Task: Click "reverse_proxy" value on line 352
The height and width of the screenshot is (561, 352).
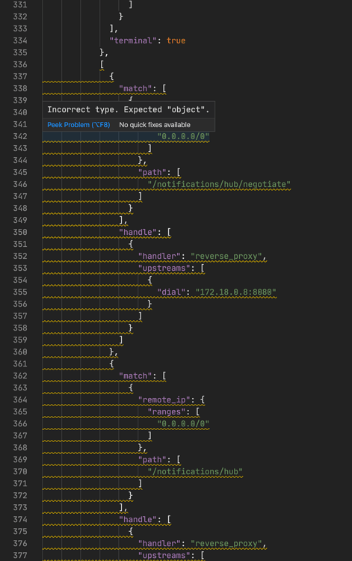Action: (x=226, y=256)
